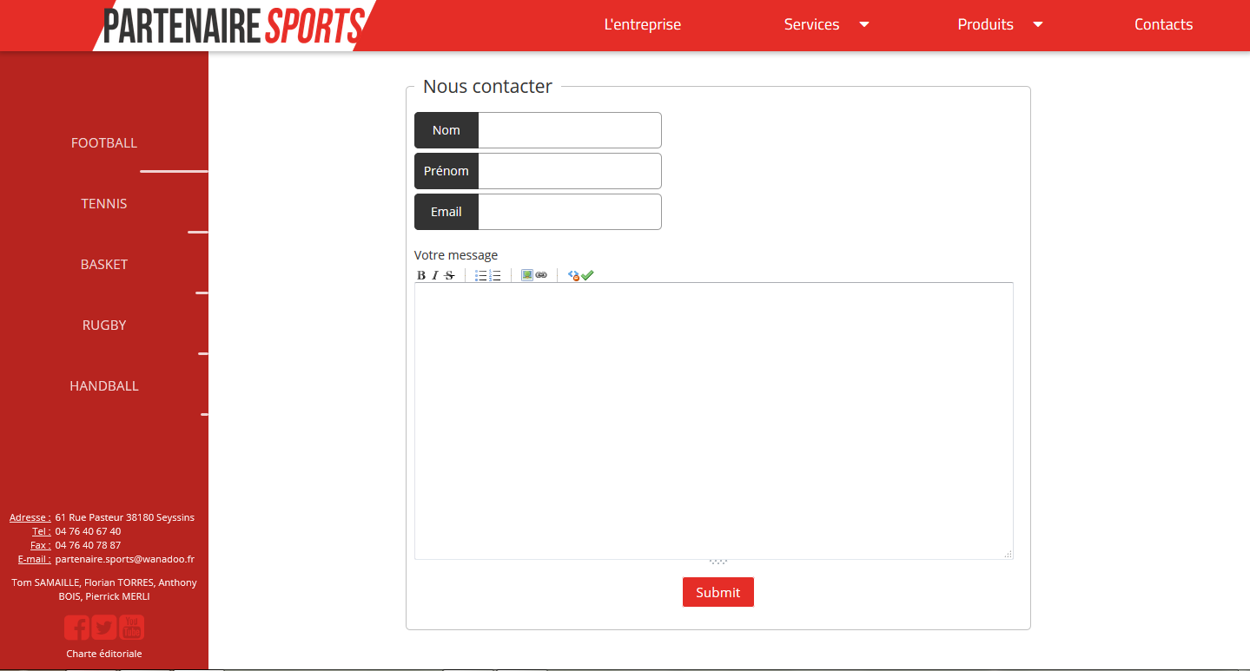Open the Facebook page icon

(76, 627)
